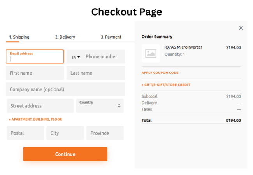Select the First name input
The image size is (253, 175).
click(35, 73)
